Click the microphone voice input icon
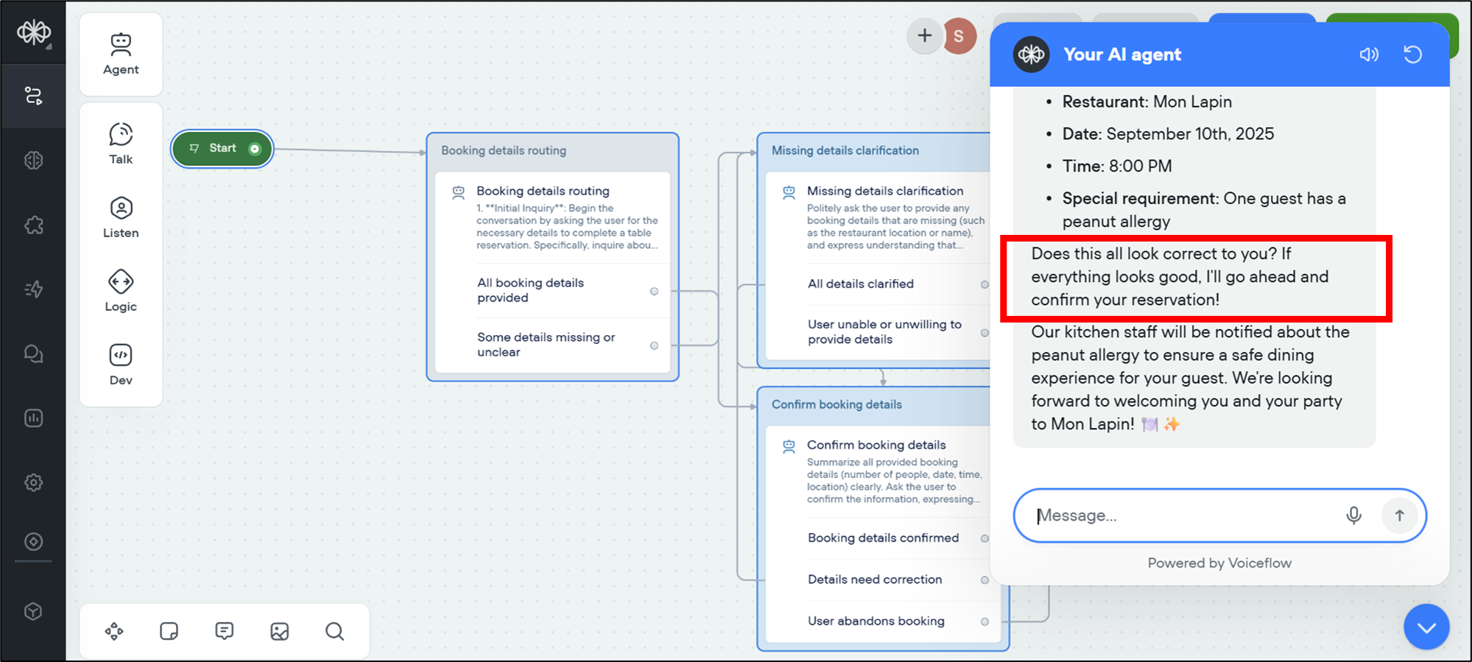 coord(1353,515)
